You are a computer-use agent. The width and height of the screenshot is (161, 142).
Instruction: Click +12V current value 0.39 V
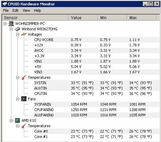point(76,45)
